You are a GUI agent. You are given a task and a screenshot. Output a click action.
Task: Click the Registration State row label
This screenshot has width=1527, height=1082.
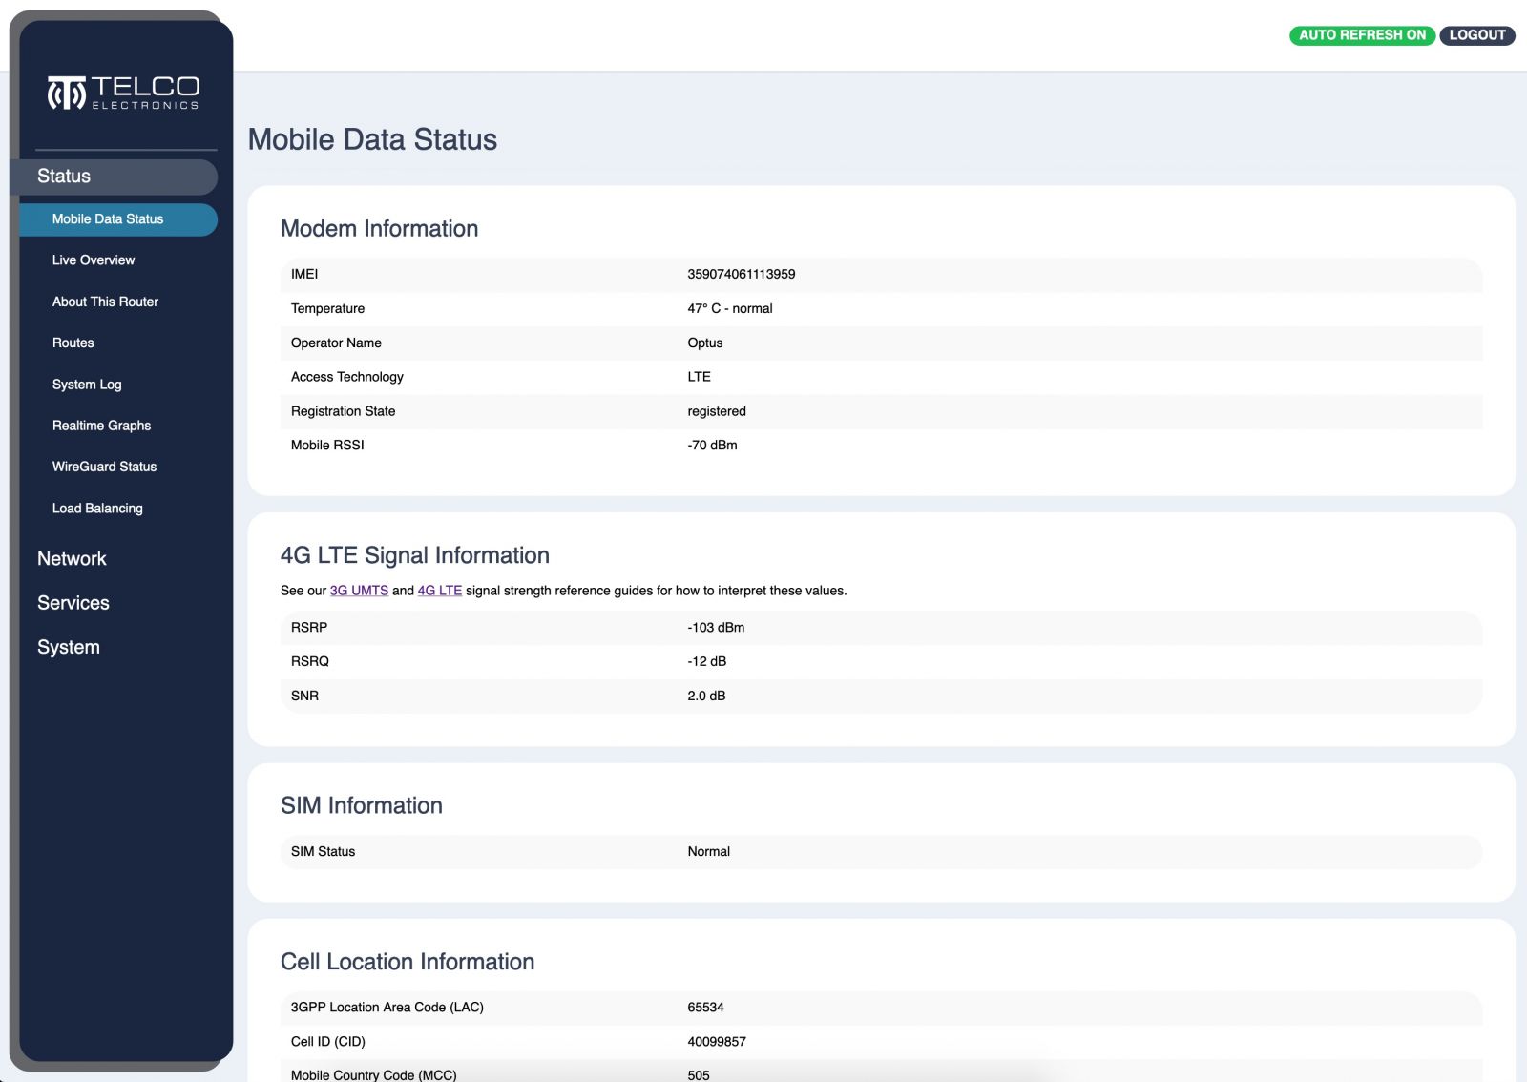click(343, 411)
